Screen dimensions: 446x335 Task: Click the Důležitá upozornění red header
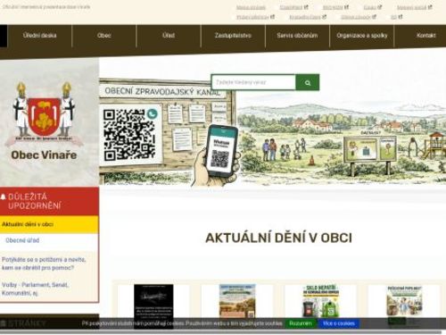point(49,201)
